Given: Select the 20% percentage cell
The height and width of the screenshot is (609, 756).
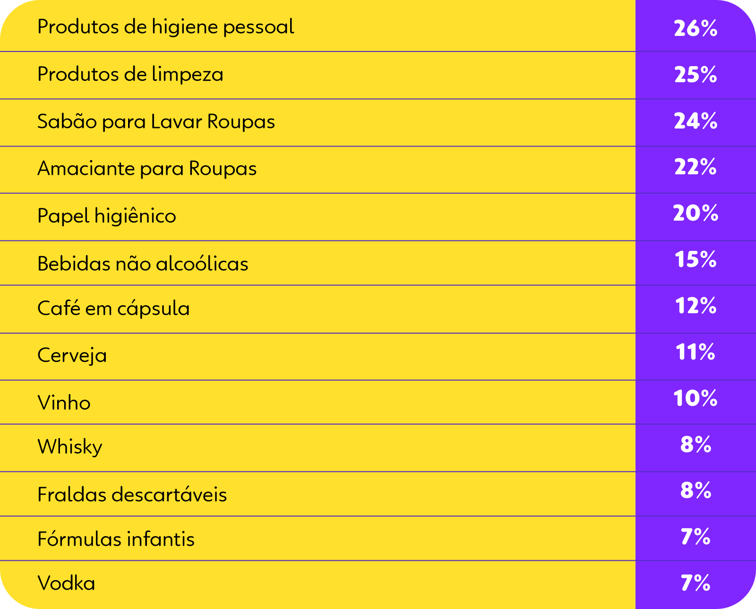Looking at the screenshot, I should click(696, 213).
